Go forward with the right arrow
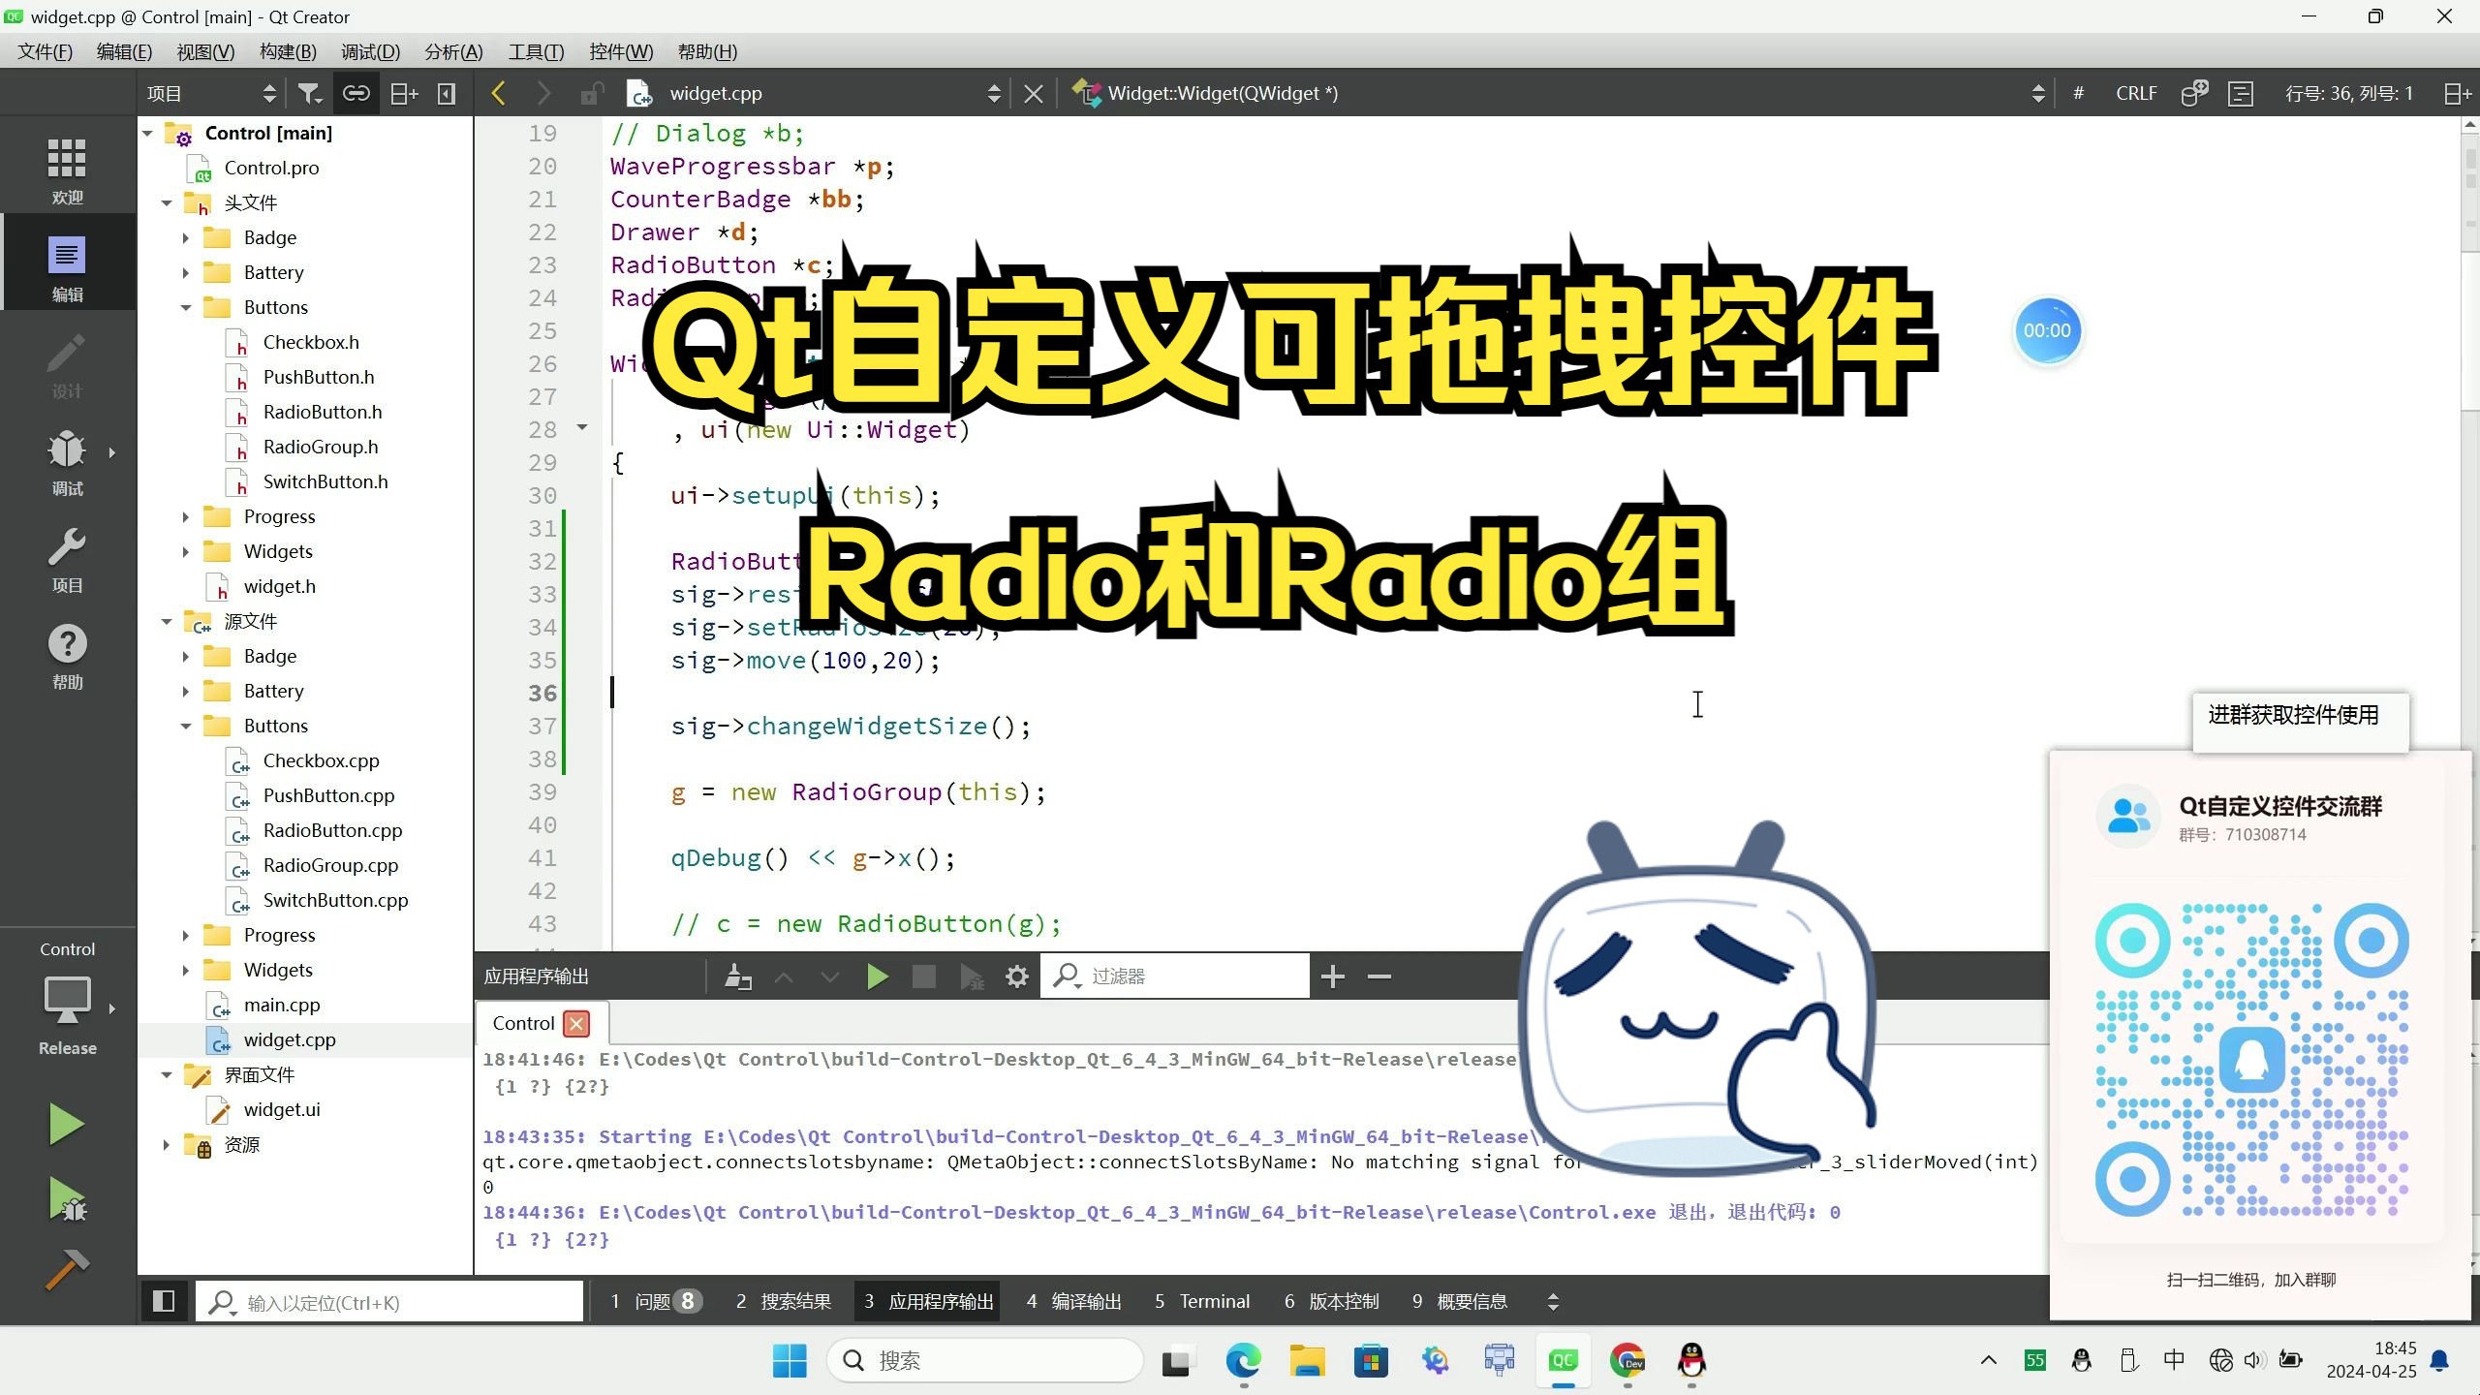Screen dimensions: 2480x1395 pyautogui.click(x=543, y=93)
